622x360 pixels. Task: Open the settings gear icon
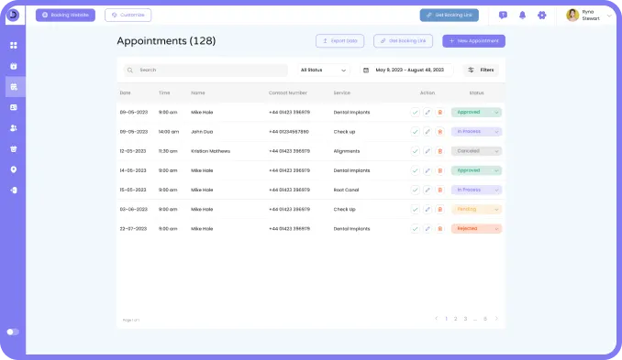pyautogui.click(x=542, y=15)
